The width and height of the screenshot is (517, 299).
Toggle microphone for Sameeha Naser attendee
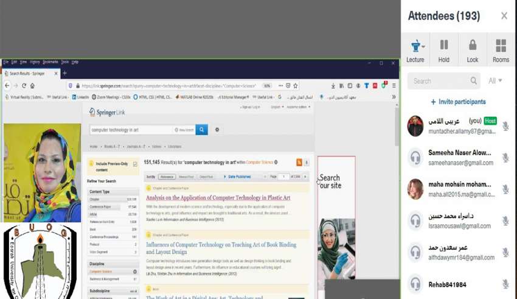tap(505, 158)
